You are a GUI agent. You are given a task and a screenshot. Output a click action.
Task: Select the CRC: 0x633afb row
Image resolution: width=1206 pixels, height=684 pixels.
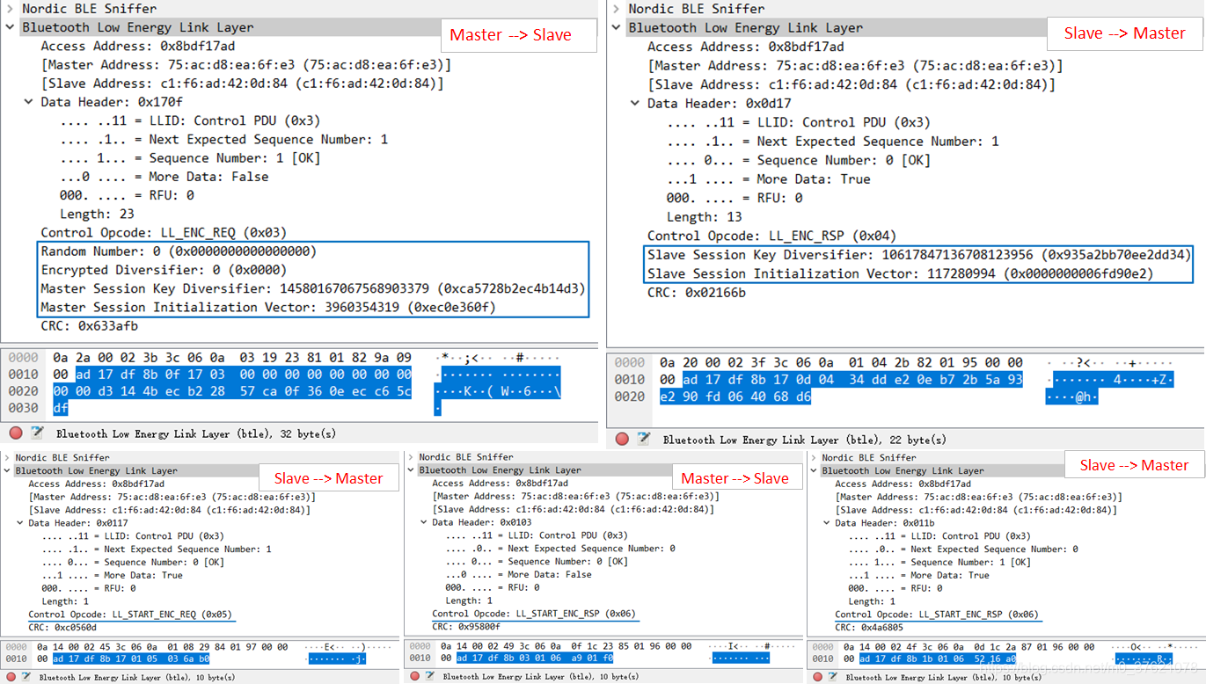click(x=89, y=325)
